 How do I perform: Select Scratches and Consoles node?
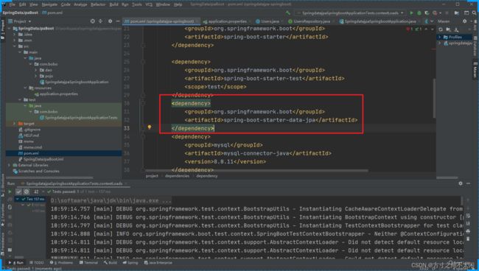point(36,171)
